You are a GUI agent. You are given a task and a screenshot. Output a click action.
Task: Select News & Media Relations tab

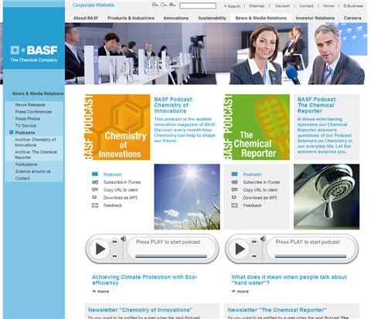click(261, 18)
